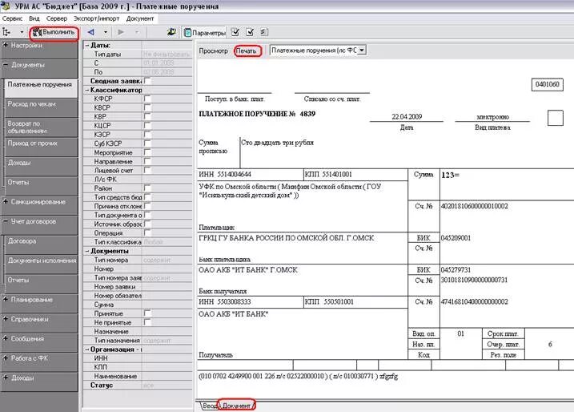Expand the Работа с ФК sidebar section
Image resolution: width=574 pixels, height=412 pixels.
point(6,358)
